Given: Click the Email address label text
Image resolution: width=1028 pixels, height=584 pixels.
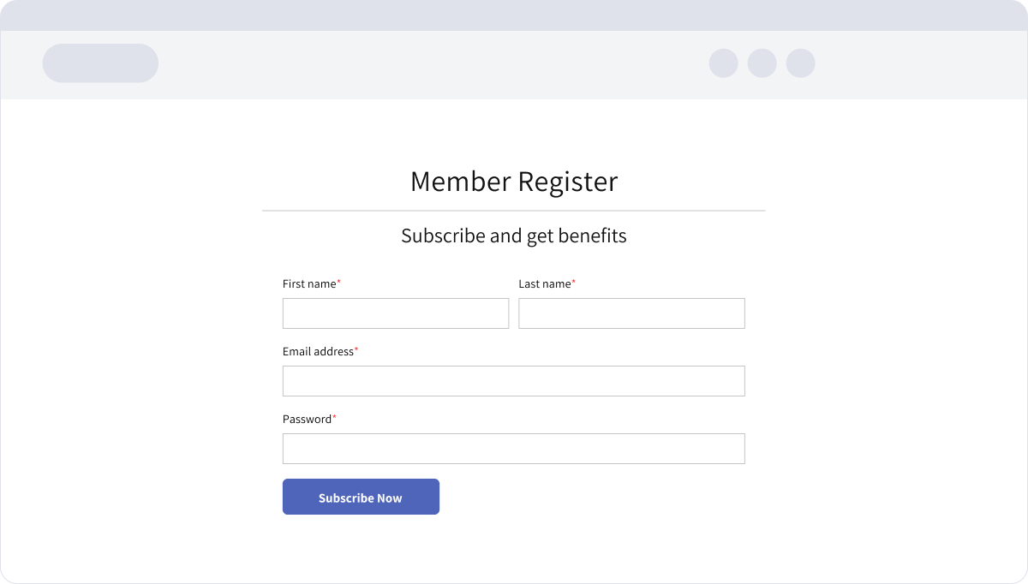Looking at the screenshot, I should 317,351.
